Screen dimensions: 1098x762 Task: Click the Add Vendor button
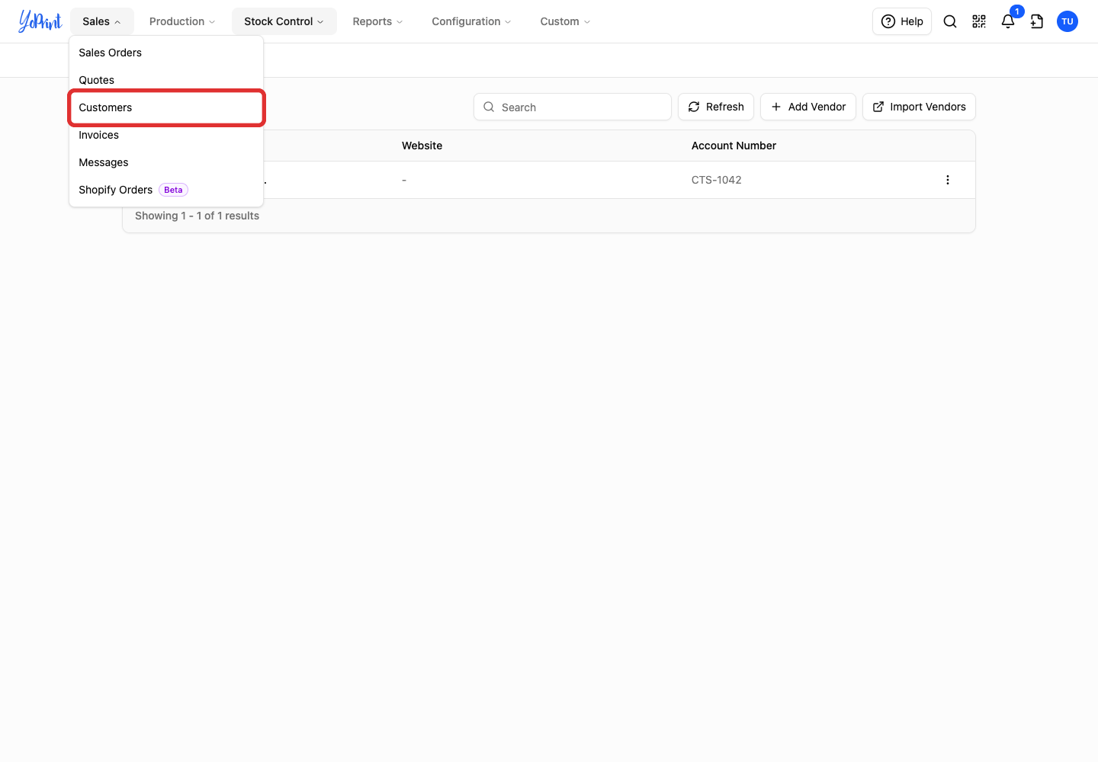(808, 107)
